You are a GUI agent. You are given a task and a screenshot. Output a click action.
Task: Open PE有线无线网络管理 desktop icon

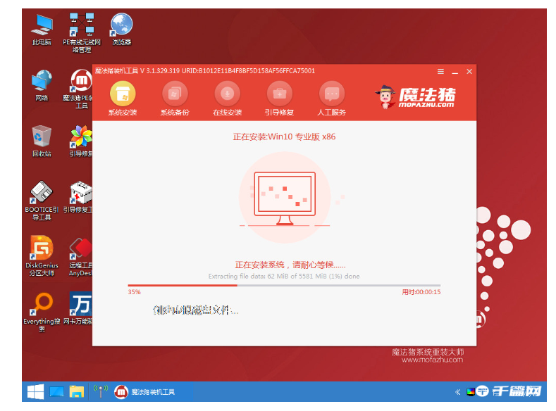(x=82, y=33)
